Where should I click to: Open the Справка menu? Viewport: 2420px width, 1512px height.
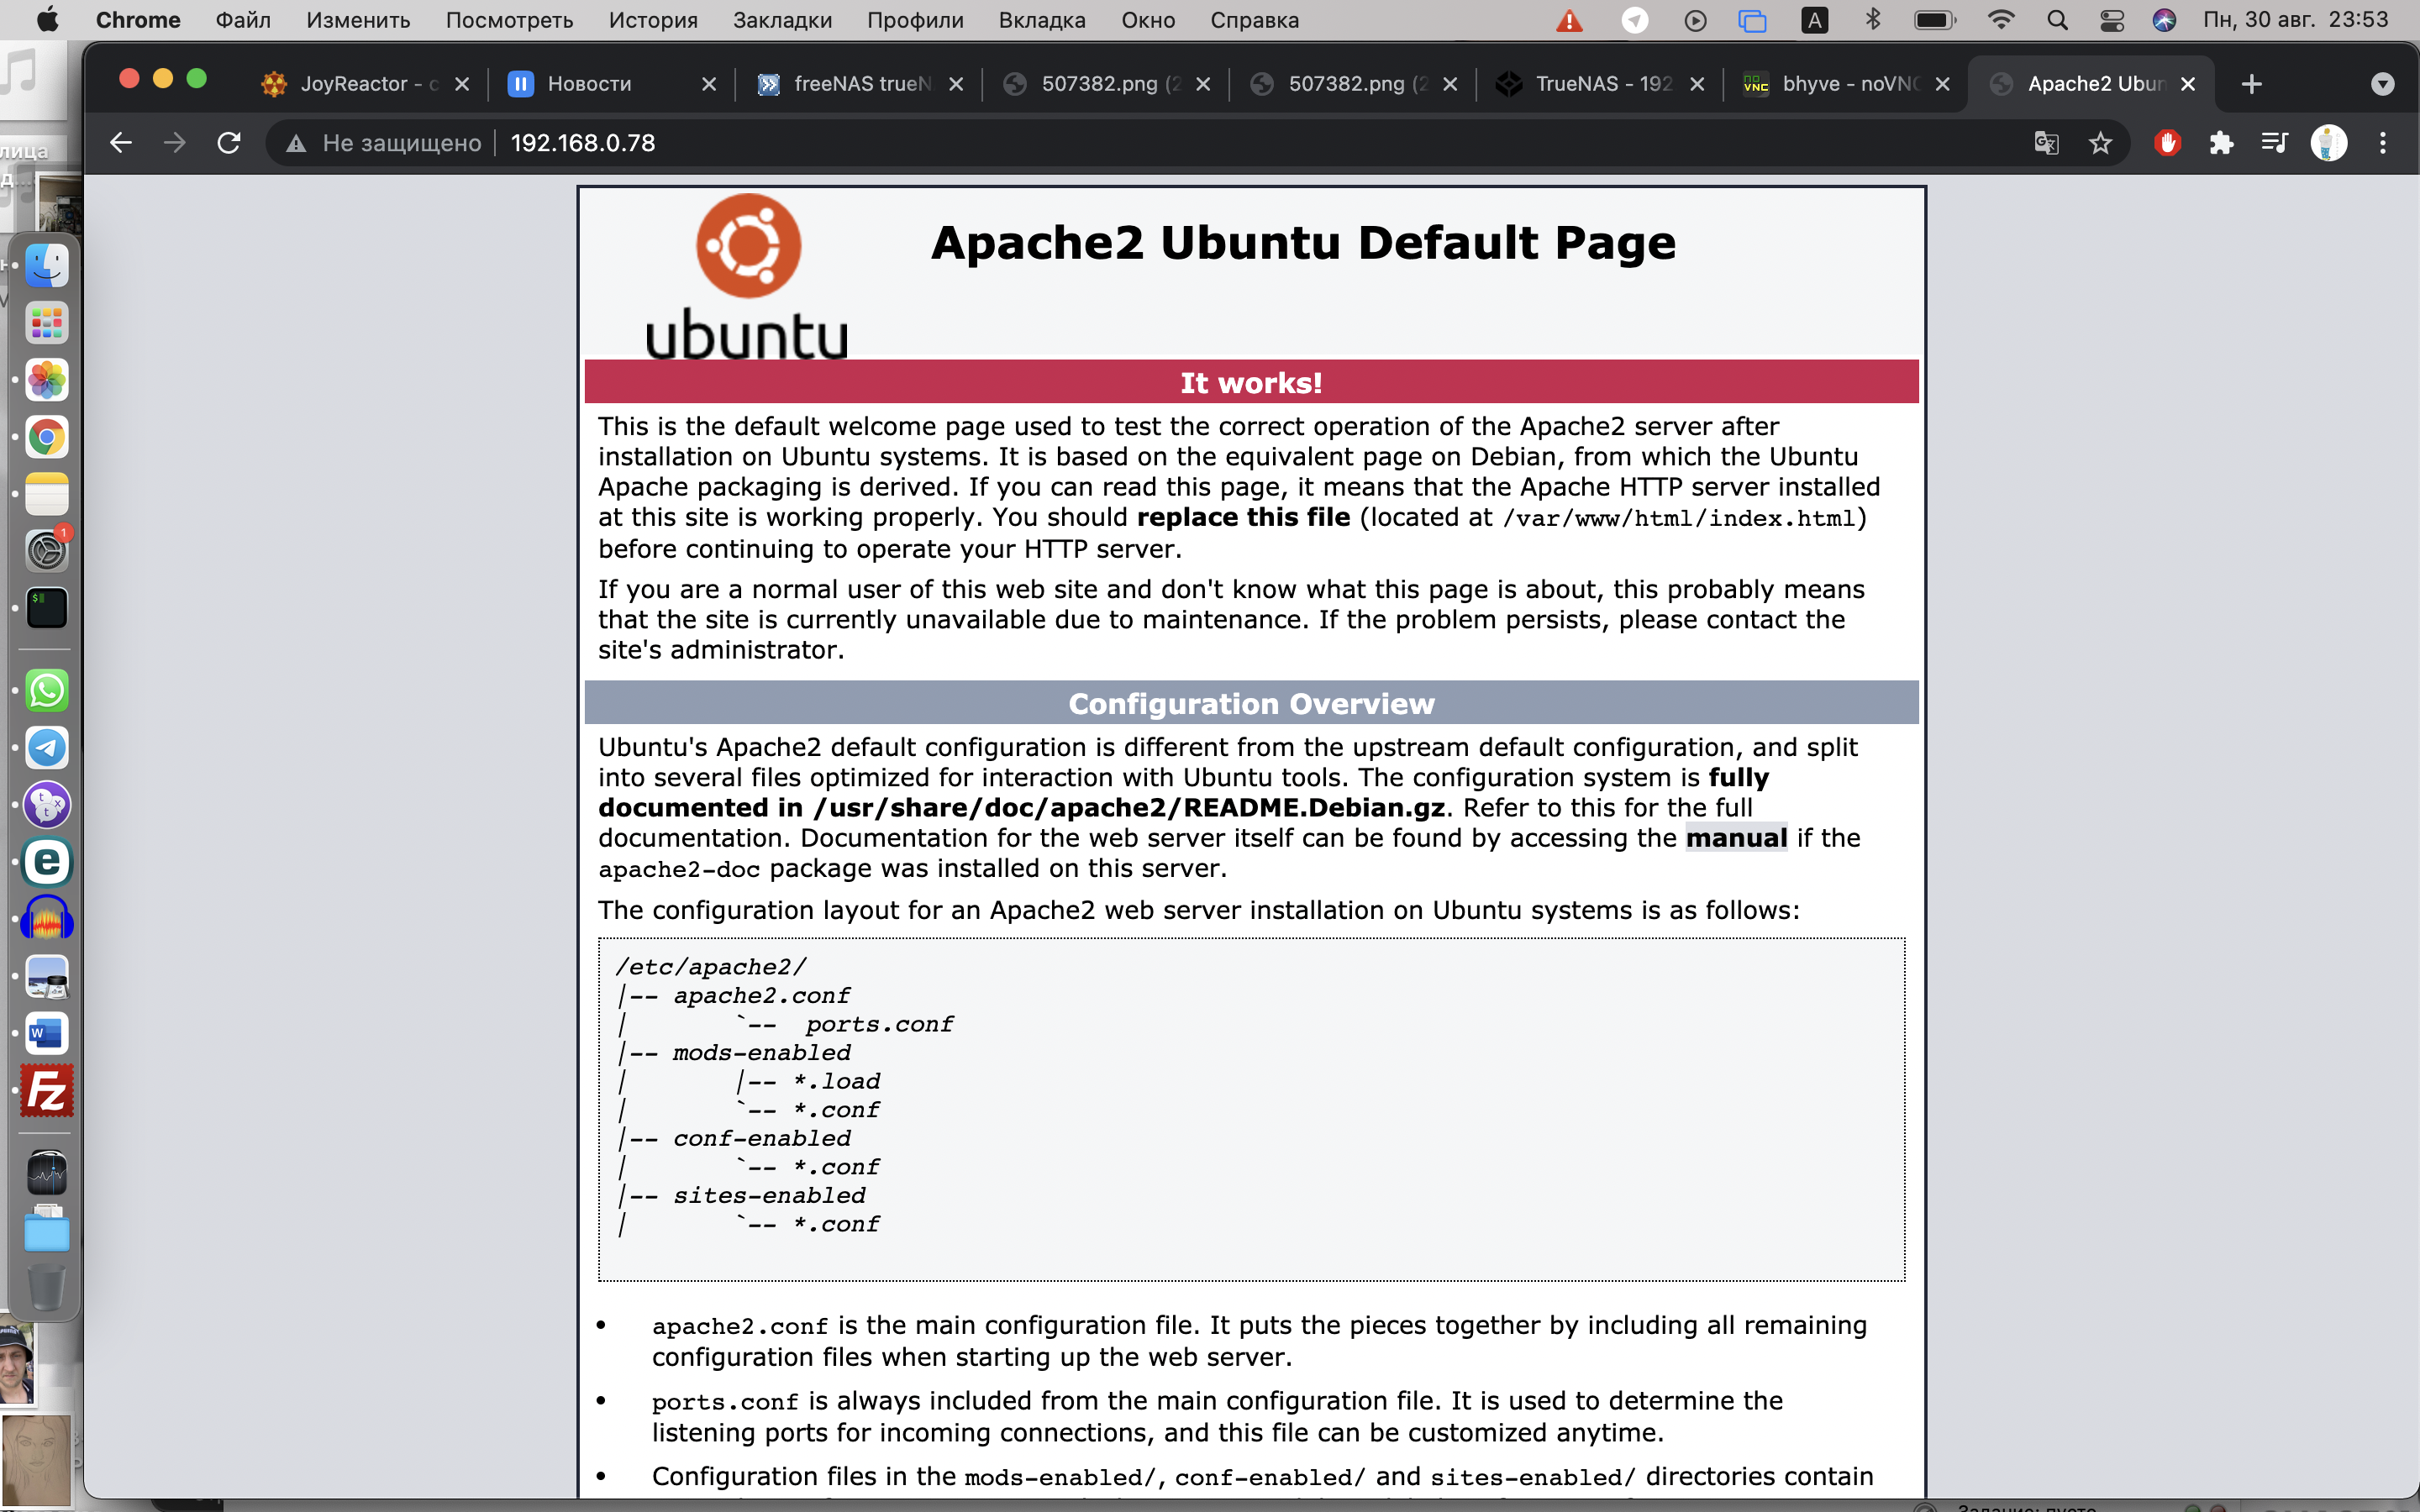pyautogui.click(x=1254, y=20)
